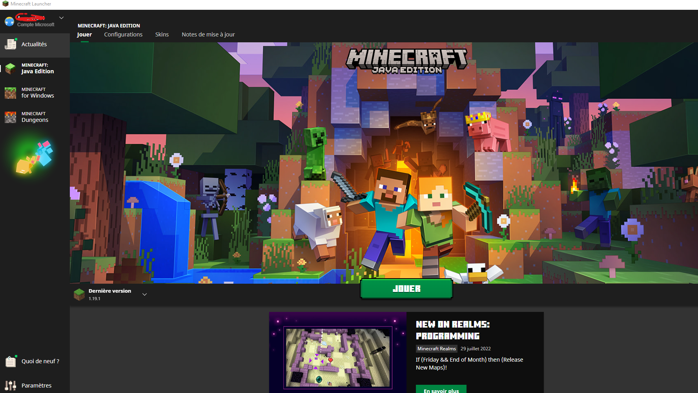Image resolution: width=698 pixels, height=393 pixels.
Task: Click the Minecraft Launcher title bar icon
Action: pos(5,4)
